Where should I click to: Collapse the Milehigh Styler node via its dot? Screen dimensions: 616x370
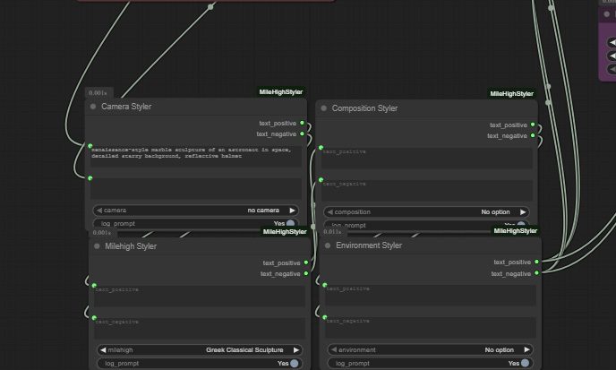(x=97, y=246)
